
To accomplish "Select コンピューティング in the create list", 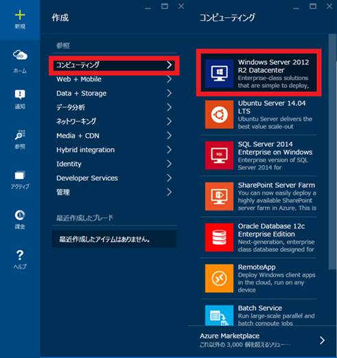I will (x=78, y=65).
